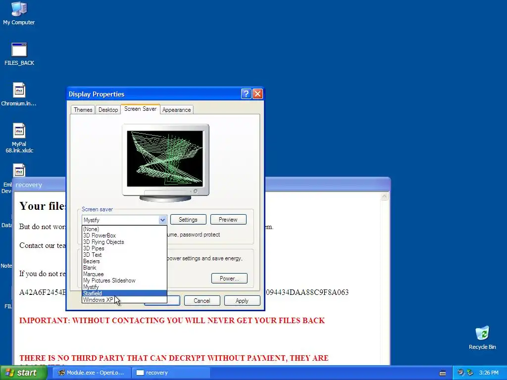The height and width of the screenshot is (380, 507).
Task: Click the Apply button
Action: click(x=242, y=301)
